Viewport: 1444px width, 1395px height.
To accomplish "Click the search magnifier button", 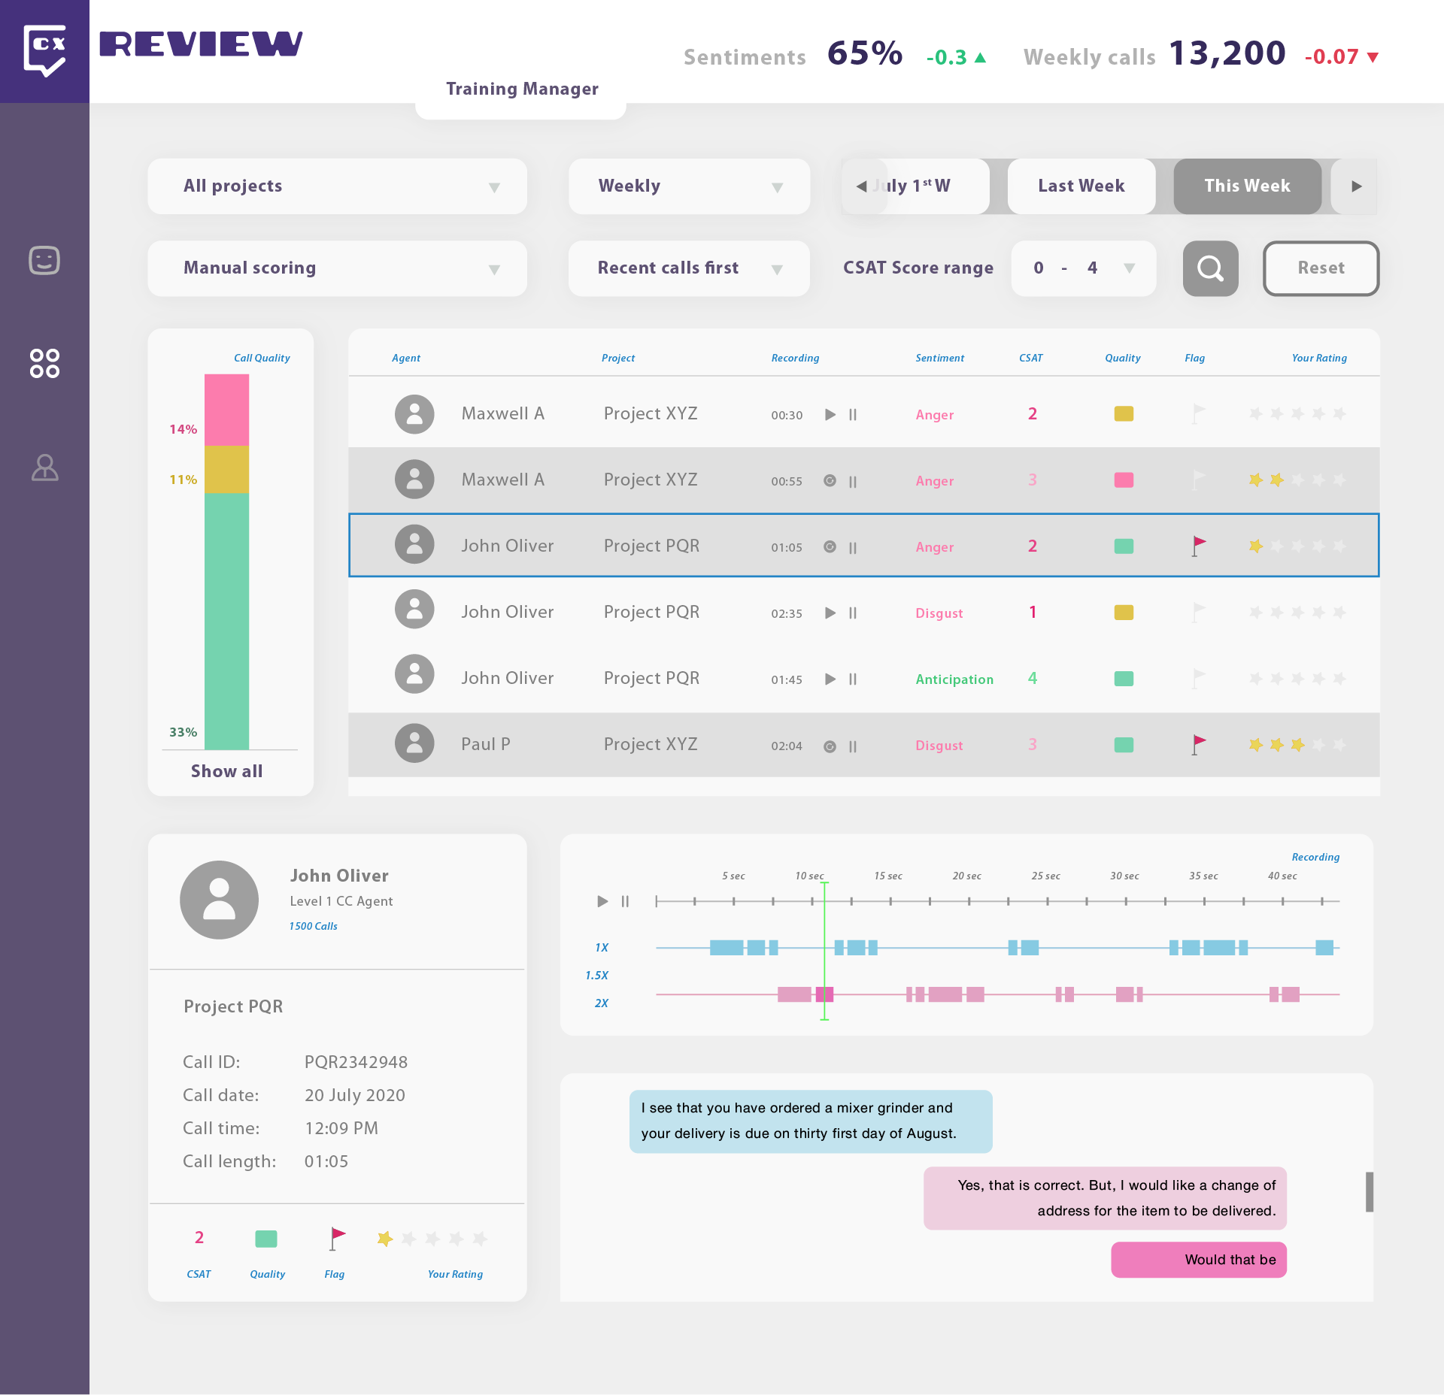I will [x=1210, y=268].
